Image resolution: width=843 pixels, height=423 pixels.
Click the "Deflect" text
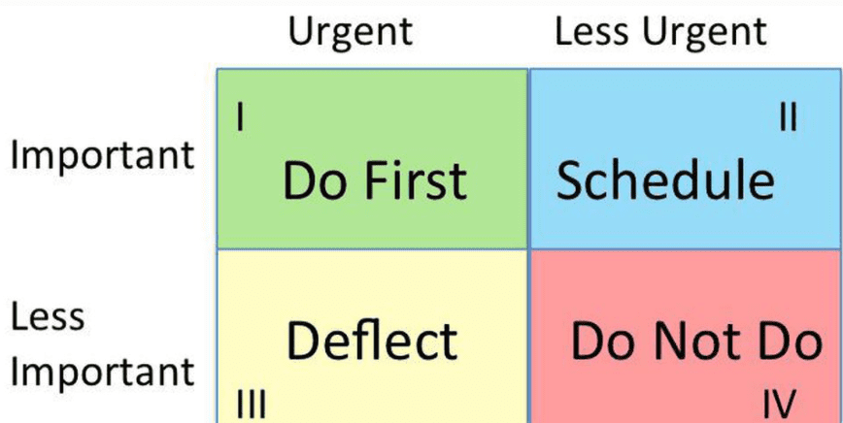pos(372,341)
